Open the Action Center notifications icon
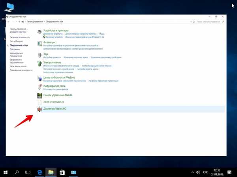The width and height of the screenshot is (237, 177). click(x=229, y=172)
